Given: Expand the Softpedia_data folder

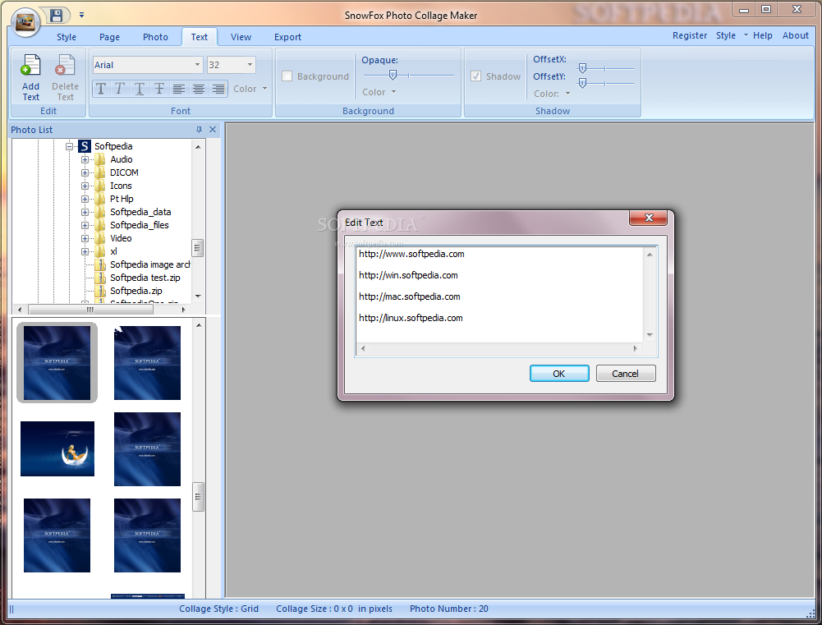Looking at the screenshot, I should pyautogui.click(x=85, y=212).
